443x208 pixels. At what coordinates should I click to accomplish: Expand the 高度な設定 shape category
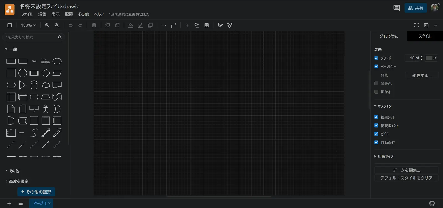(x=19, y=181)
